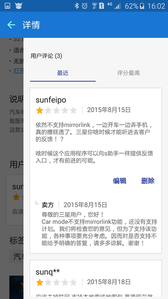Tap the battery indicator icon

point(142,6)
